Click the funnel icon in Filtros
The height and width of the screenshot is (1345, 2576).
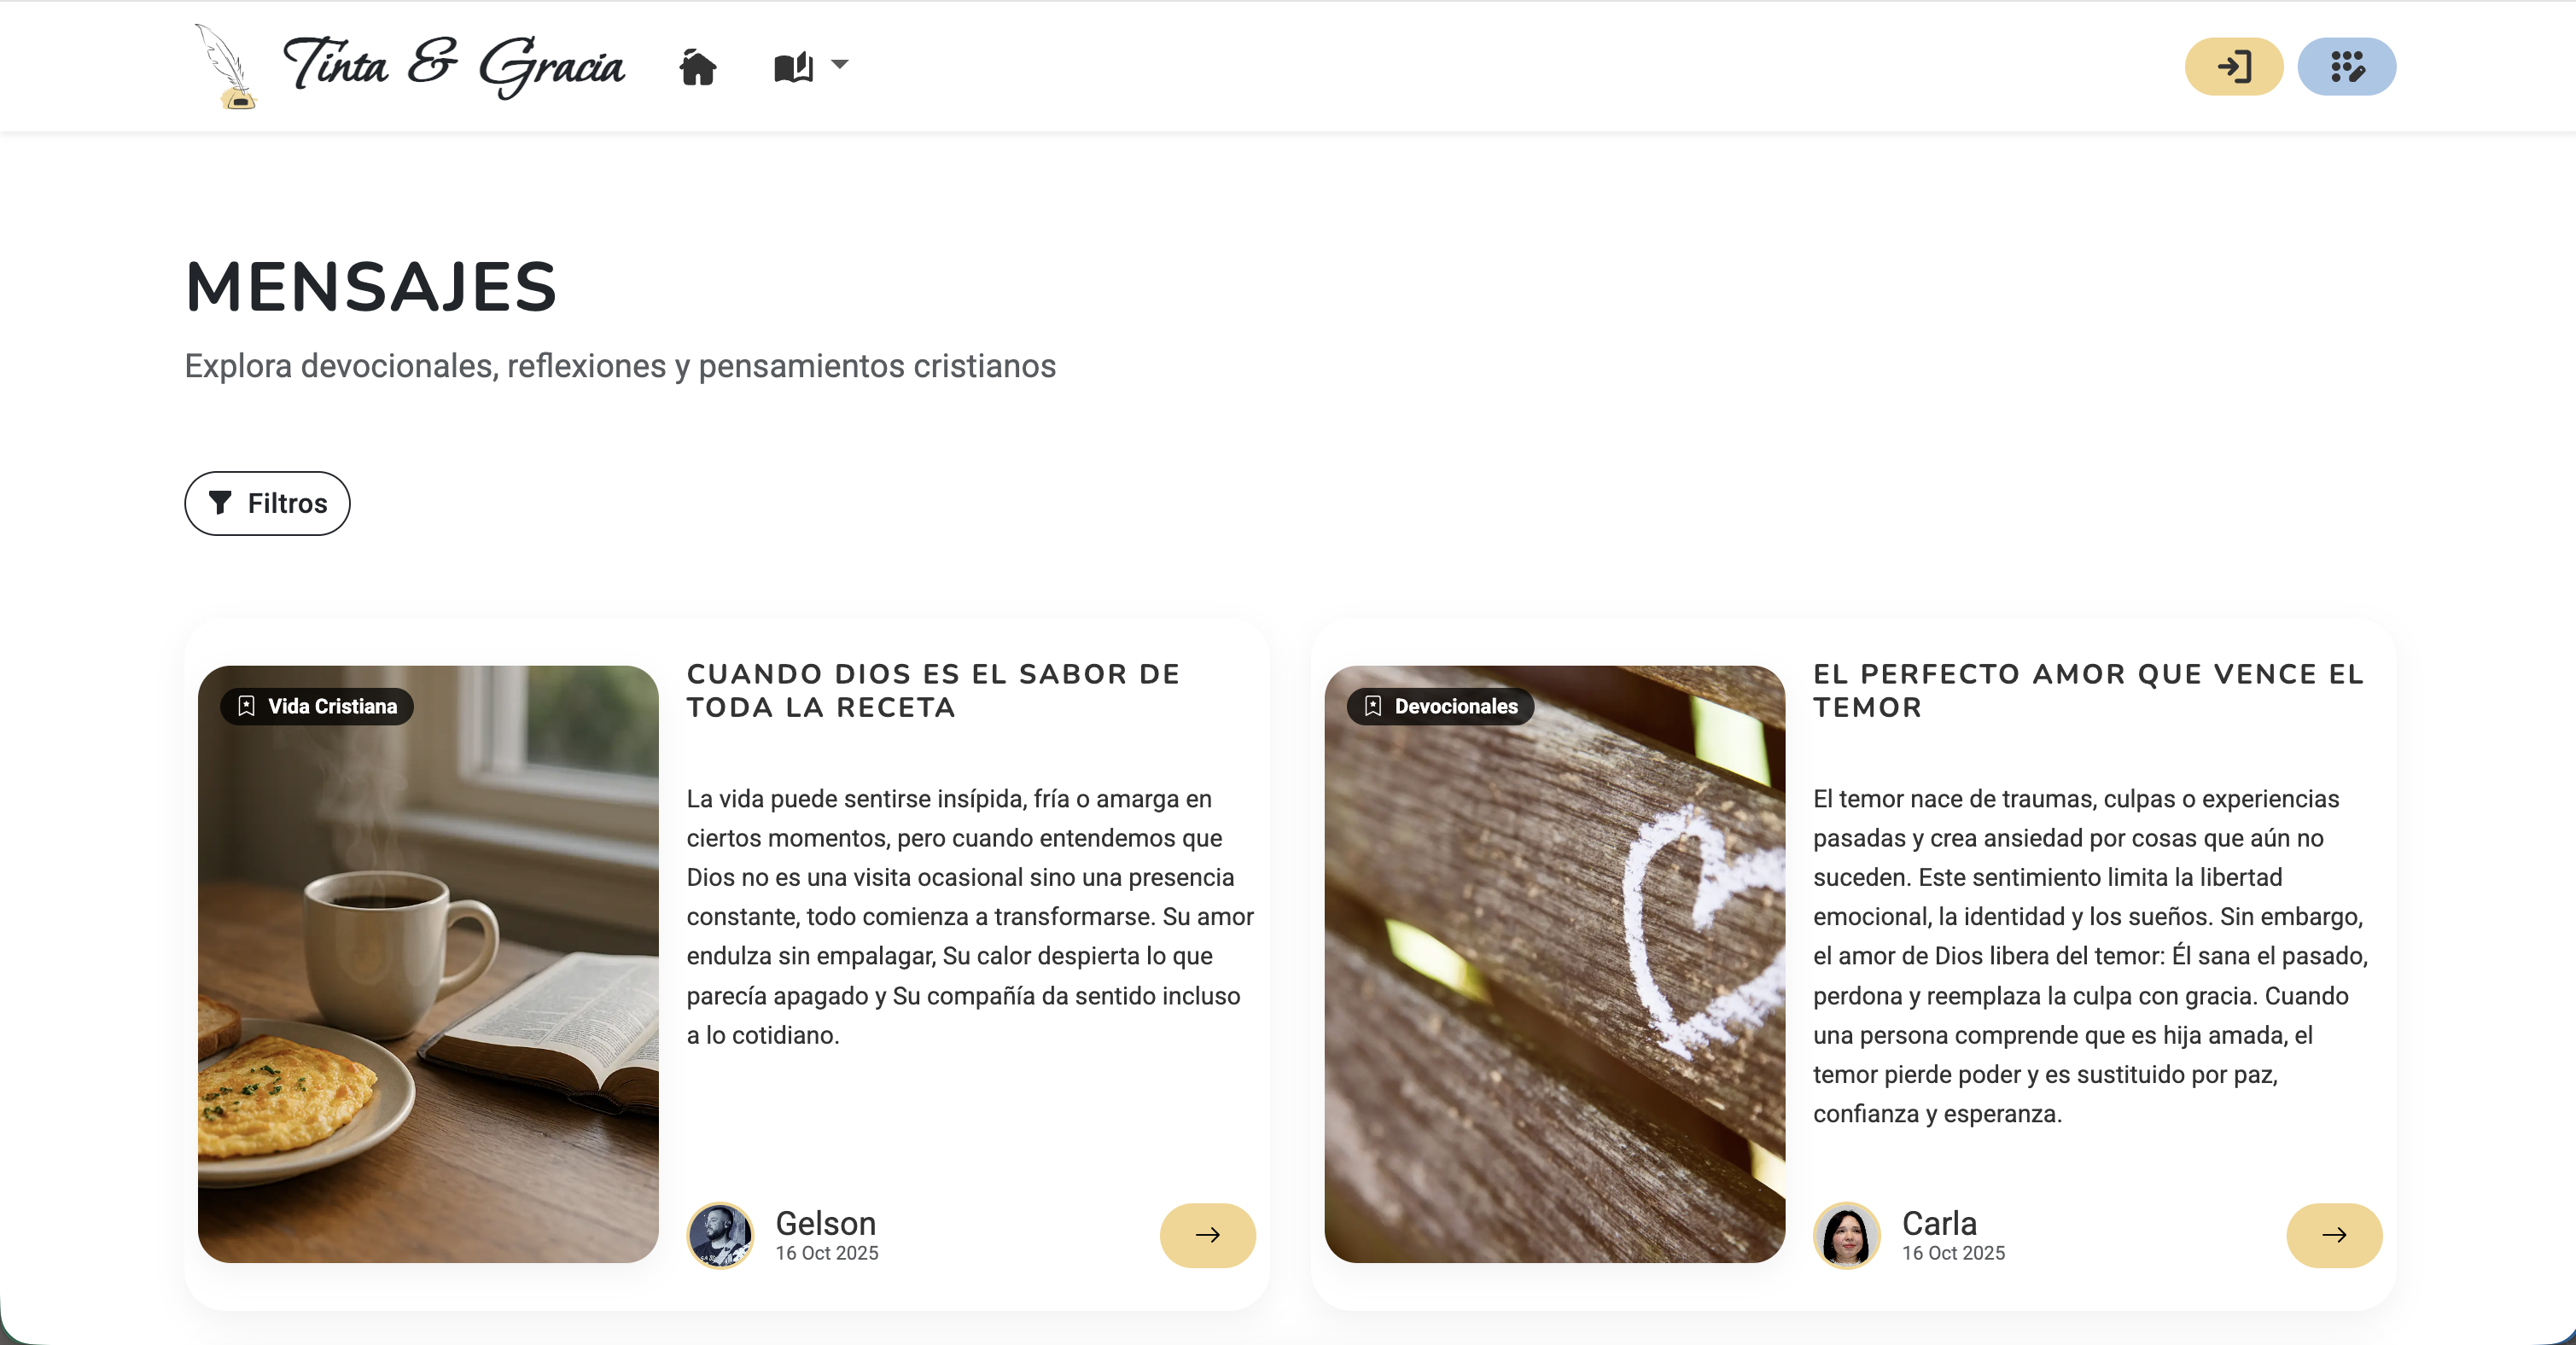click(x=220, y=503)
